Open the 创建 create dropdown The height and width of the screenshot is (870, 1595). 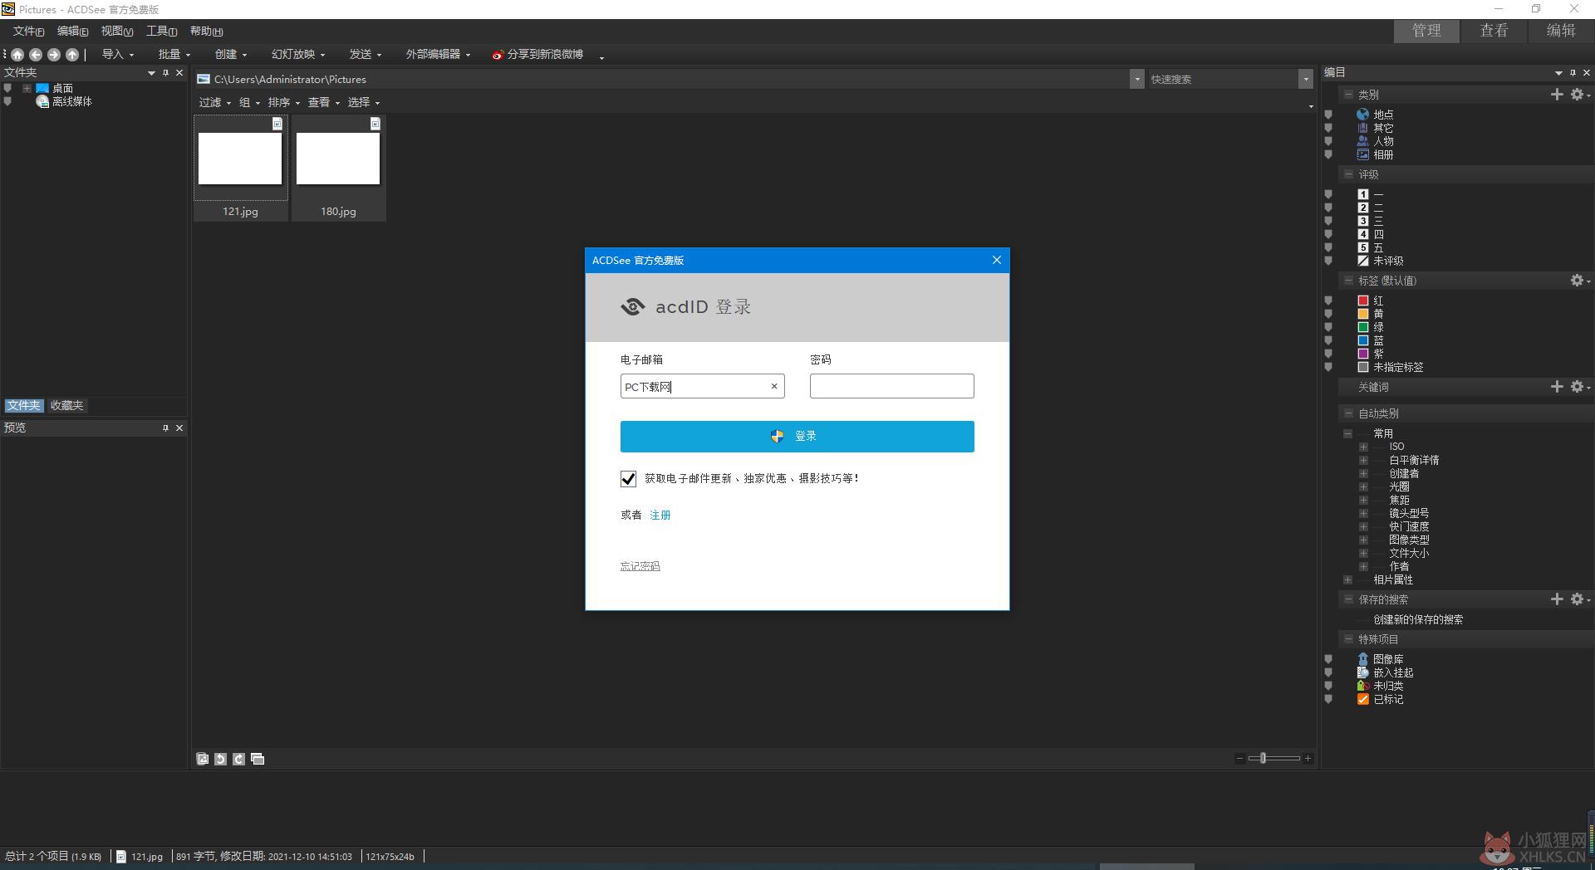point(231,55)
